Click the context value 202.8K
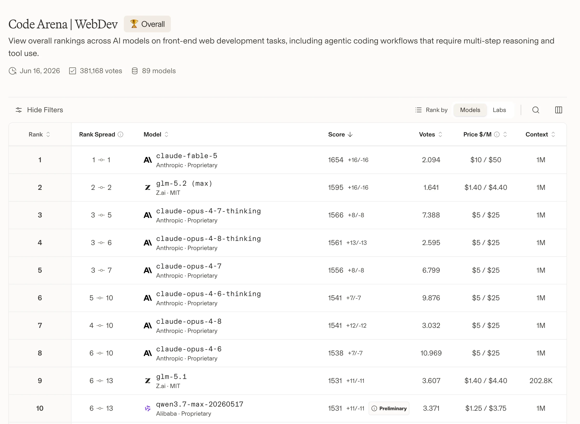Image resolution: width=580 pixels, height=424 pixels. coord(541,381)
